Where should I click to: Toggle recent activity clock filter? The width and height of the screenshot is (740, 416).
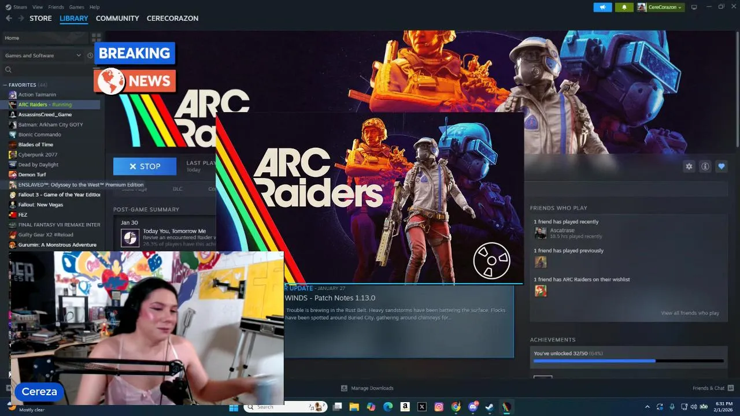coord(90,55)
